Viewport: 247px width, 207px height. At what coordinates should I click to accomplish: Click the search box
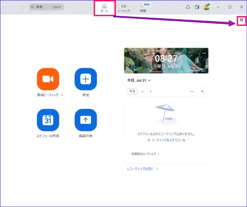click(x=46, y=7)
